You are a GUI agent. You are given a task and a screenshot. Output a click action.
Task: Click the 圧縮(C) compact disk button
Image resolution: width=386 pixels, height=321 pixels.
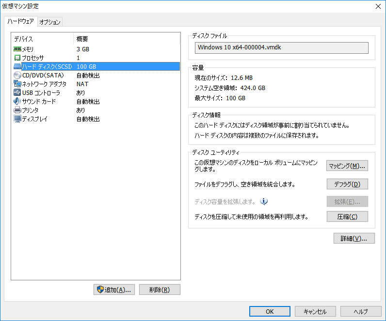click(347, 216)
